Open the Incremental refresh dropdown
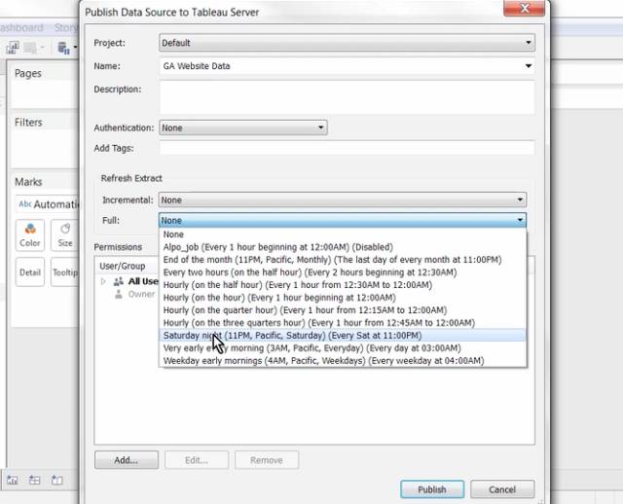Image resolution: width=623 pixels, height=504 pixels. (x=343, y=199)
